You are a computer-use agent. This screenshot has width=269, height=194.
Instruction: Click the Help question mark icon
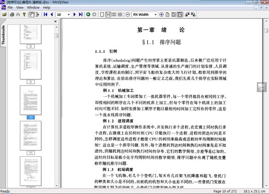pyautogui.click(x=24, y=15)
